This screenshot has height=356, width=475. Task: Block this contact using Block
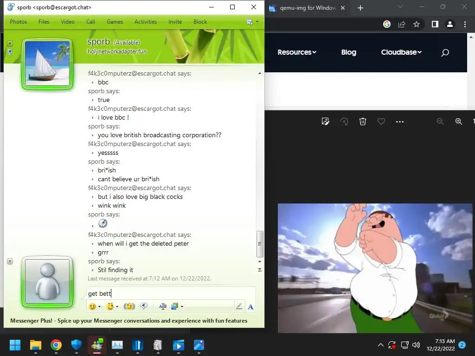point(200,22)
